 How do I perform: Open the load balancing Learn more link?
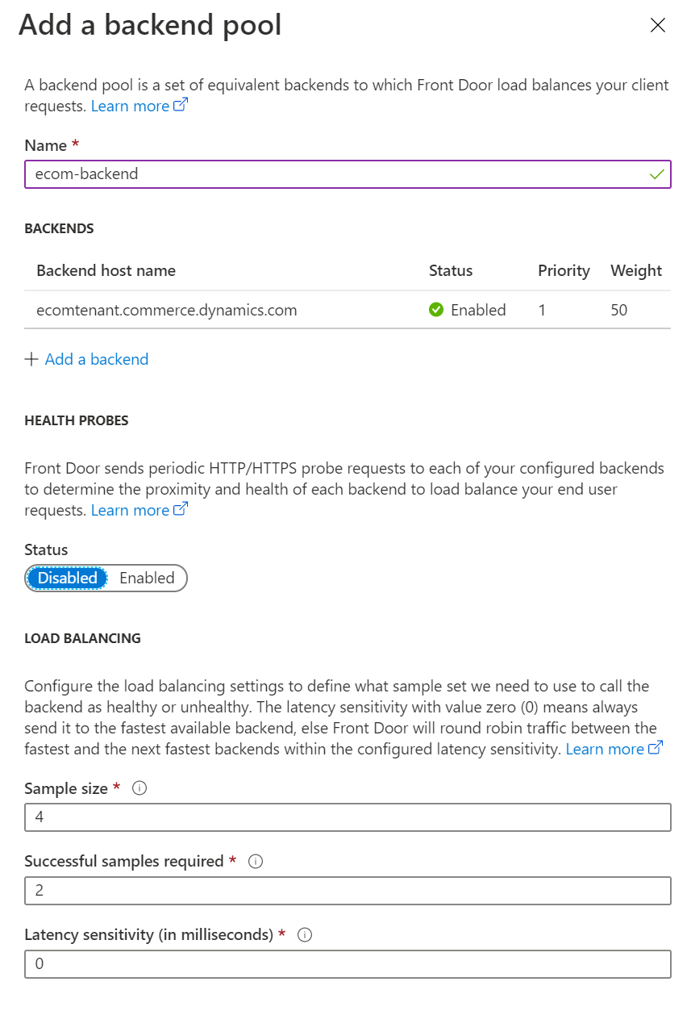point(606,748)
